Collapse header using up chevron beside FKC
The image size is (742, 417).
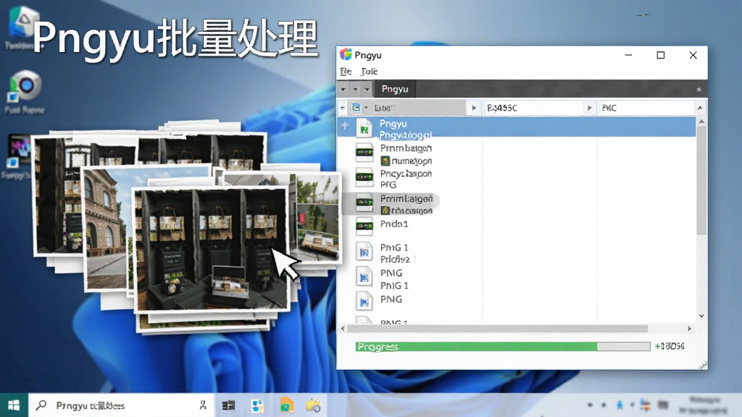point(700,108)
